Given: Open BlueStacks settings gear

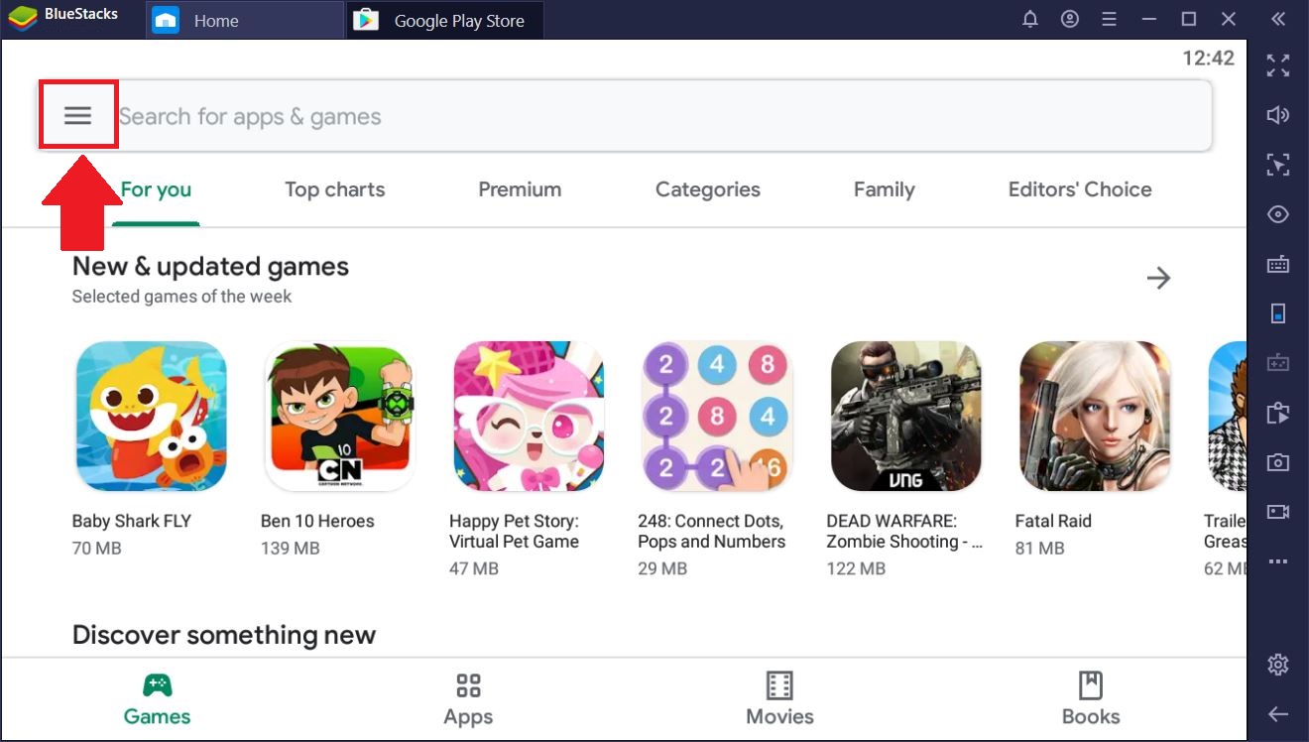Looking at the screenshot, I should pos(1278,665).
